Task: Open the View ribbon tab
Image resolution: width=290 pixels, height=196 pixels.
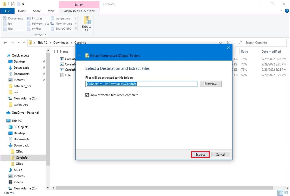Action: click(x=51, y=11)
